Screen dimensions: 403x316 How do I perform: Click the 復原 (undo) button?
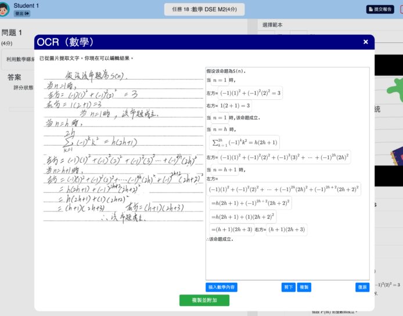pos(362,287)
